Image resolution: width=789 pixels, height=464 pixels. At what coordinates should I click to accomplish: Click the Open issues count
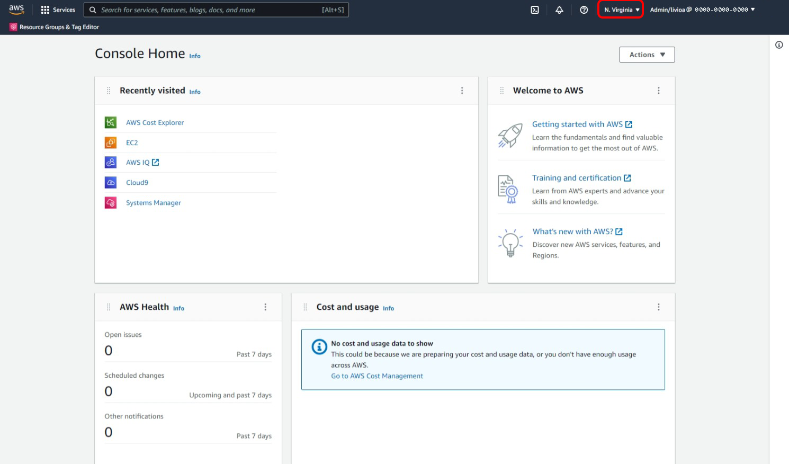click(x=109, y=351)
